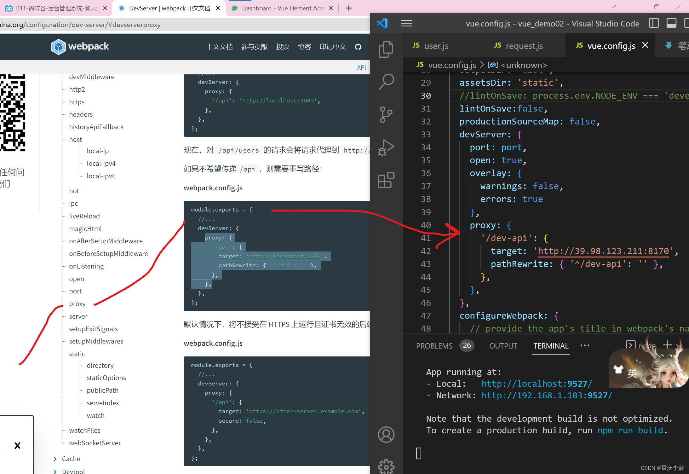Open terminal panel more actions ellipsis
This screenshot has width=689, height=474.
click(585, 345)
